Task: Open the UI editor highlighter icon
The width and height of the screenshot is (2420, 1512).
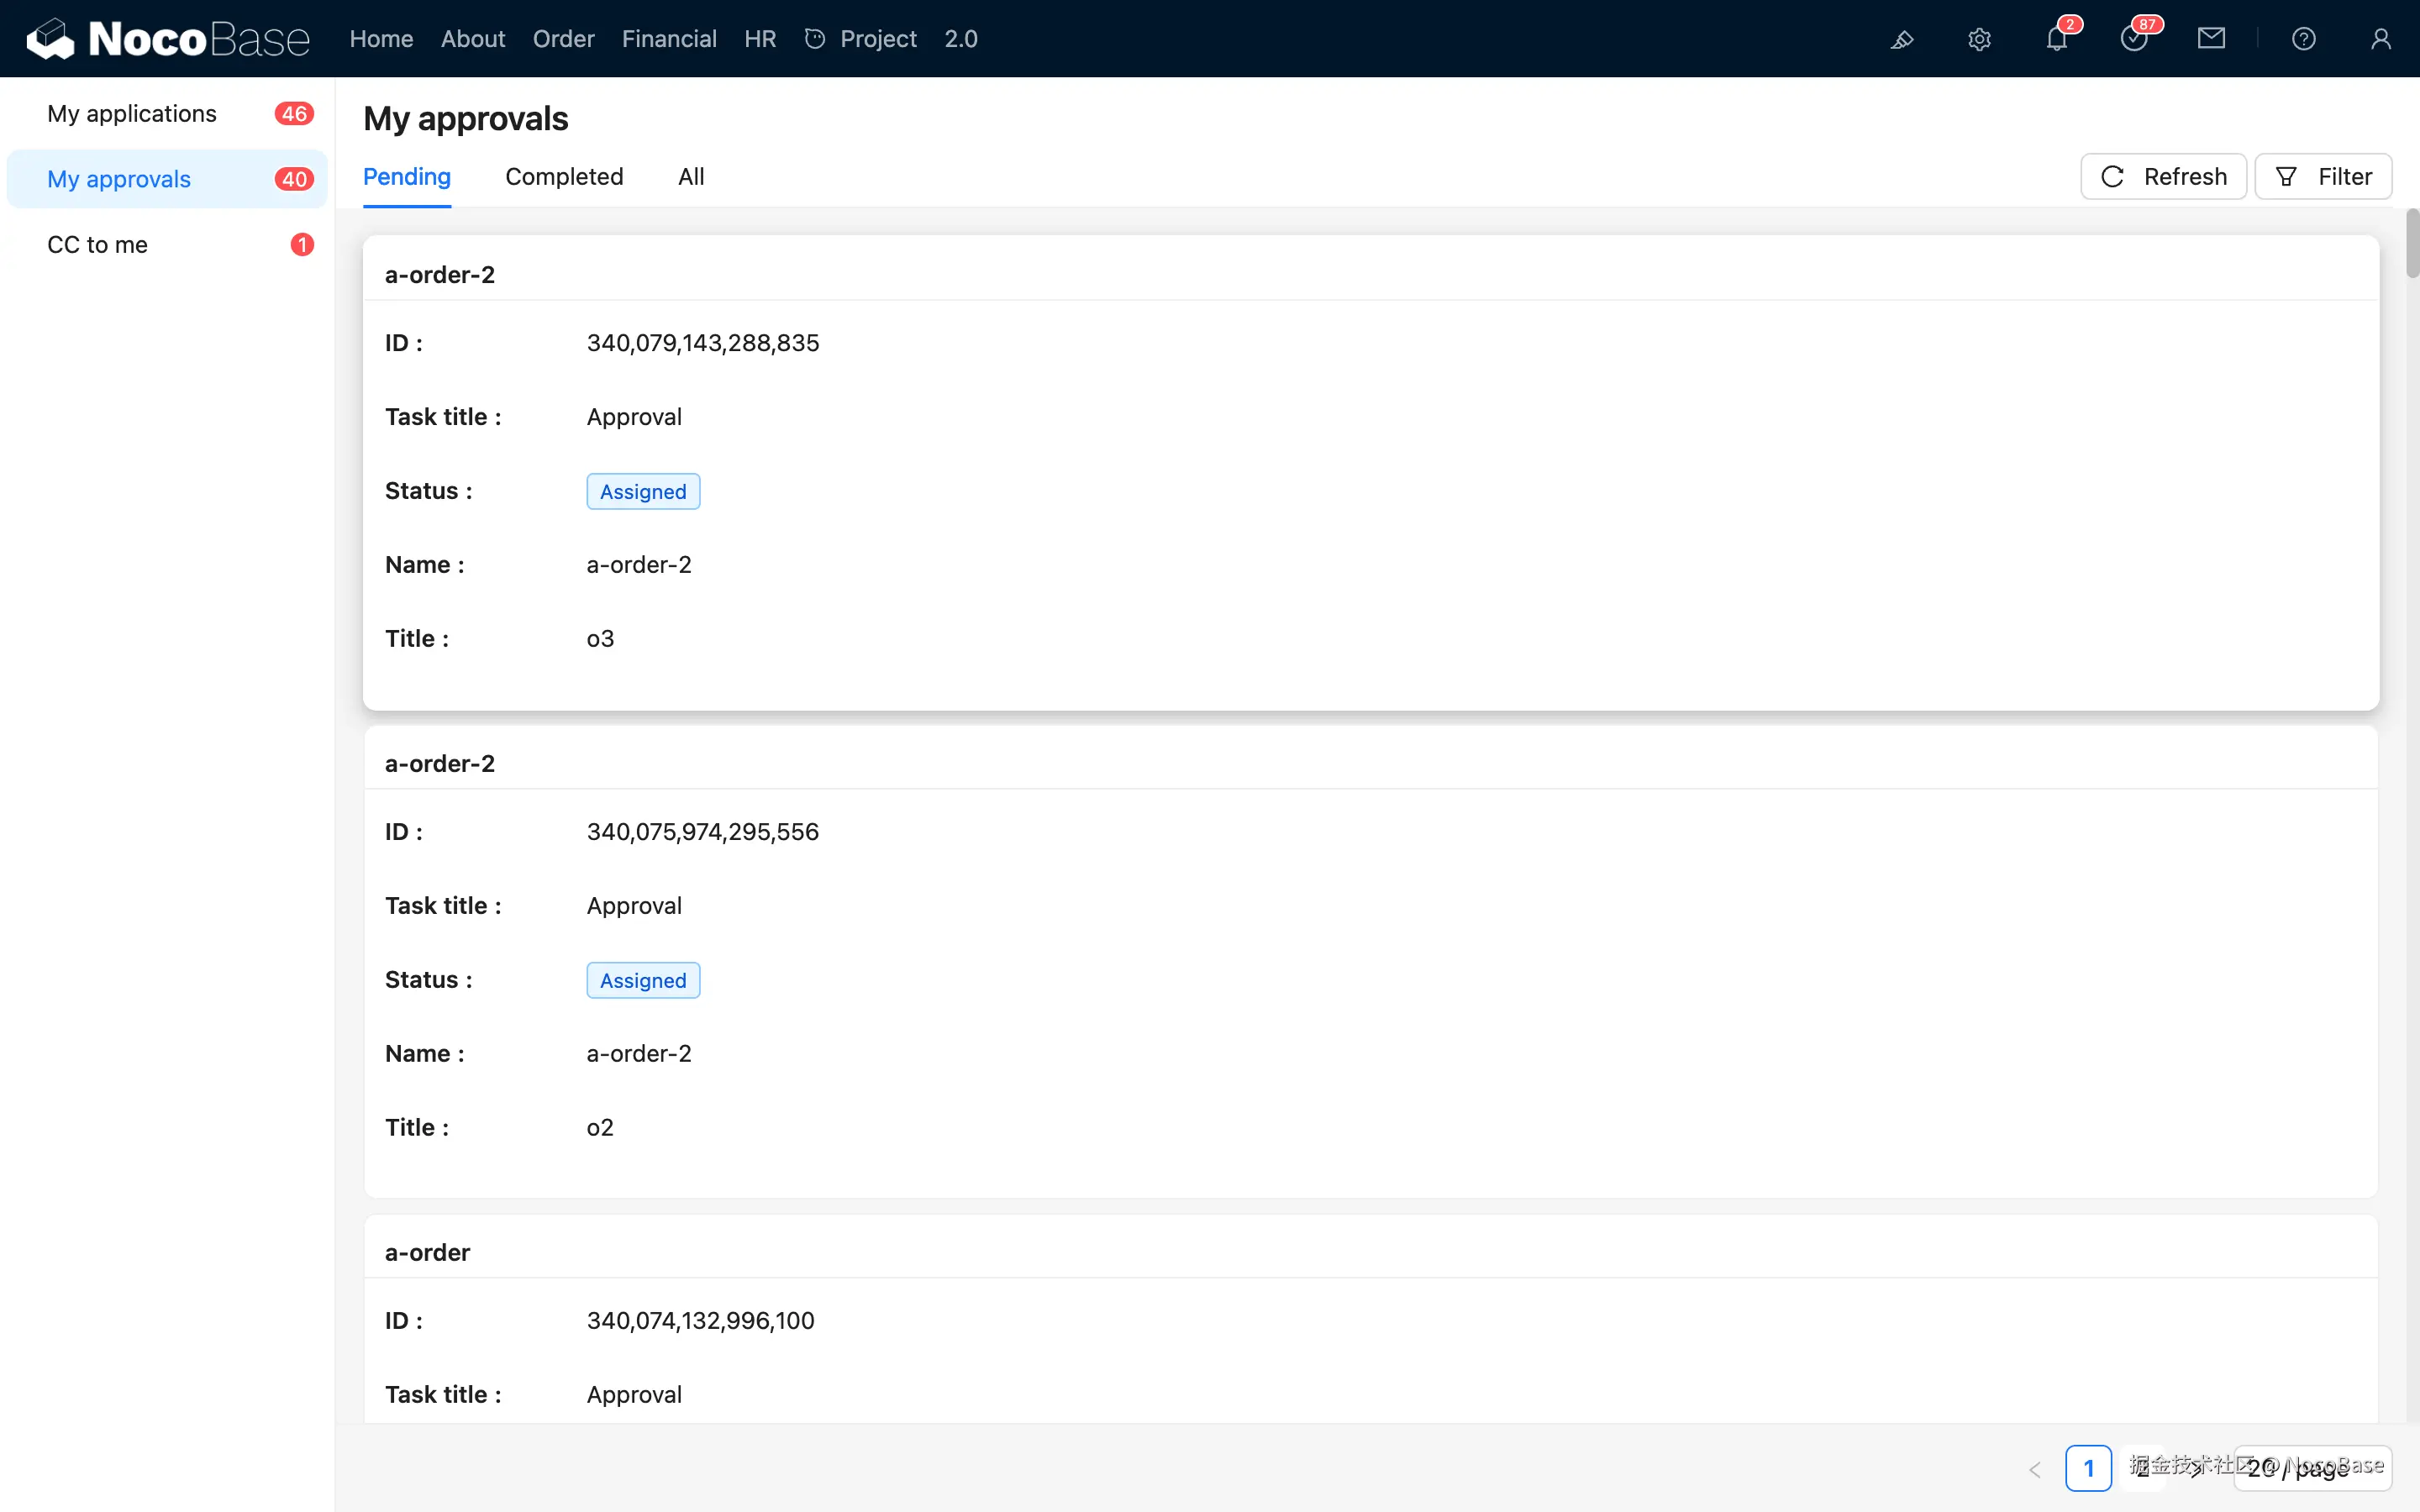Action: (1902, 39)
